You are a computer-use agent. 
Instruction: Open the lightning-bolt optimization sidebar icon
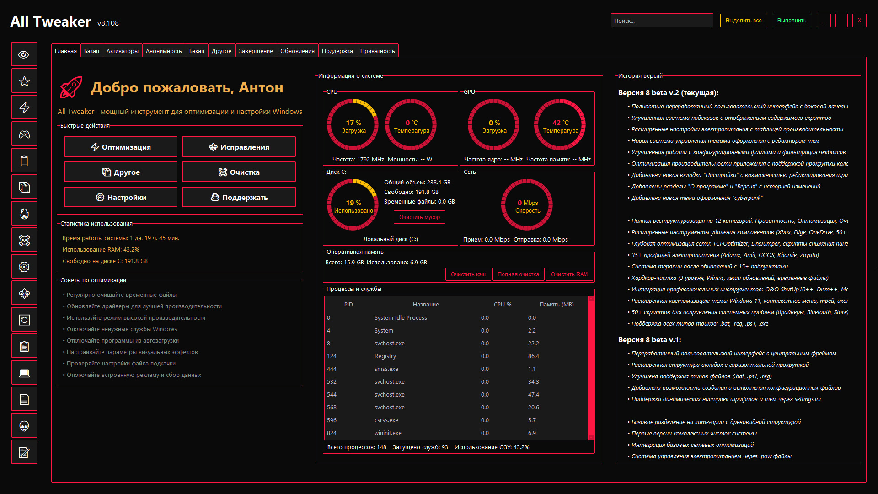click(x=24, y=107)
